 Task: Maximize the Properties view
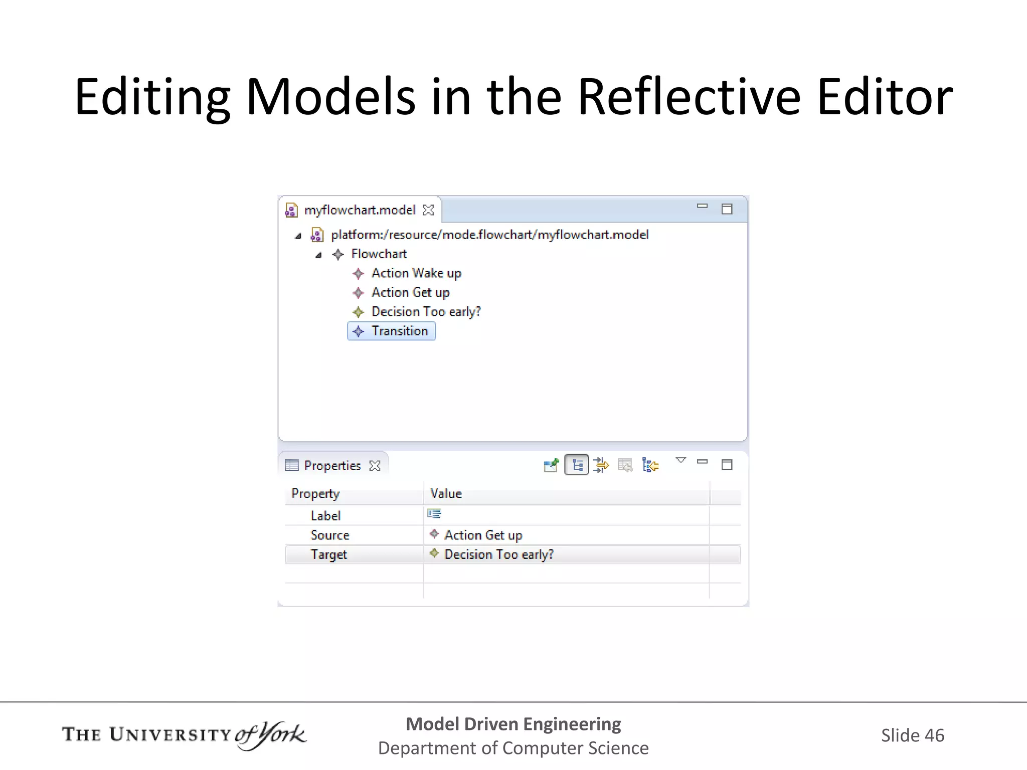pos(727,465)
